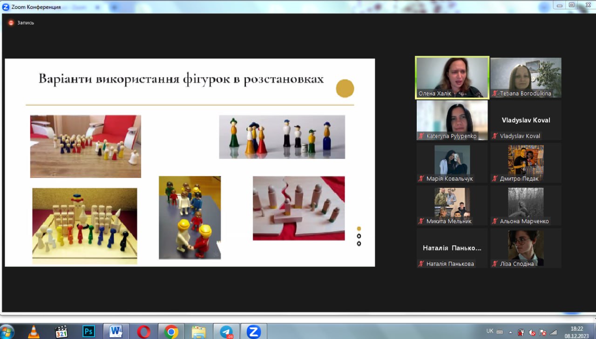Open Action Center flag notification
Image resolution: width=596 pixels, height=339 pixels.
click(542, 332)
